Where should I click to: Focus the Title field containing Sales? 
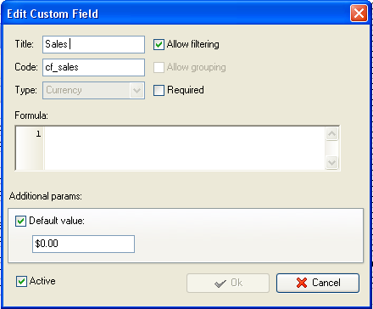[93, 44]
